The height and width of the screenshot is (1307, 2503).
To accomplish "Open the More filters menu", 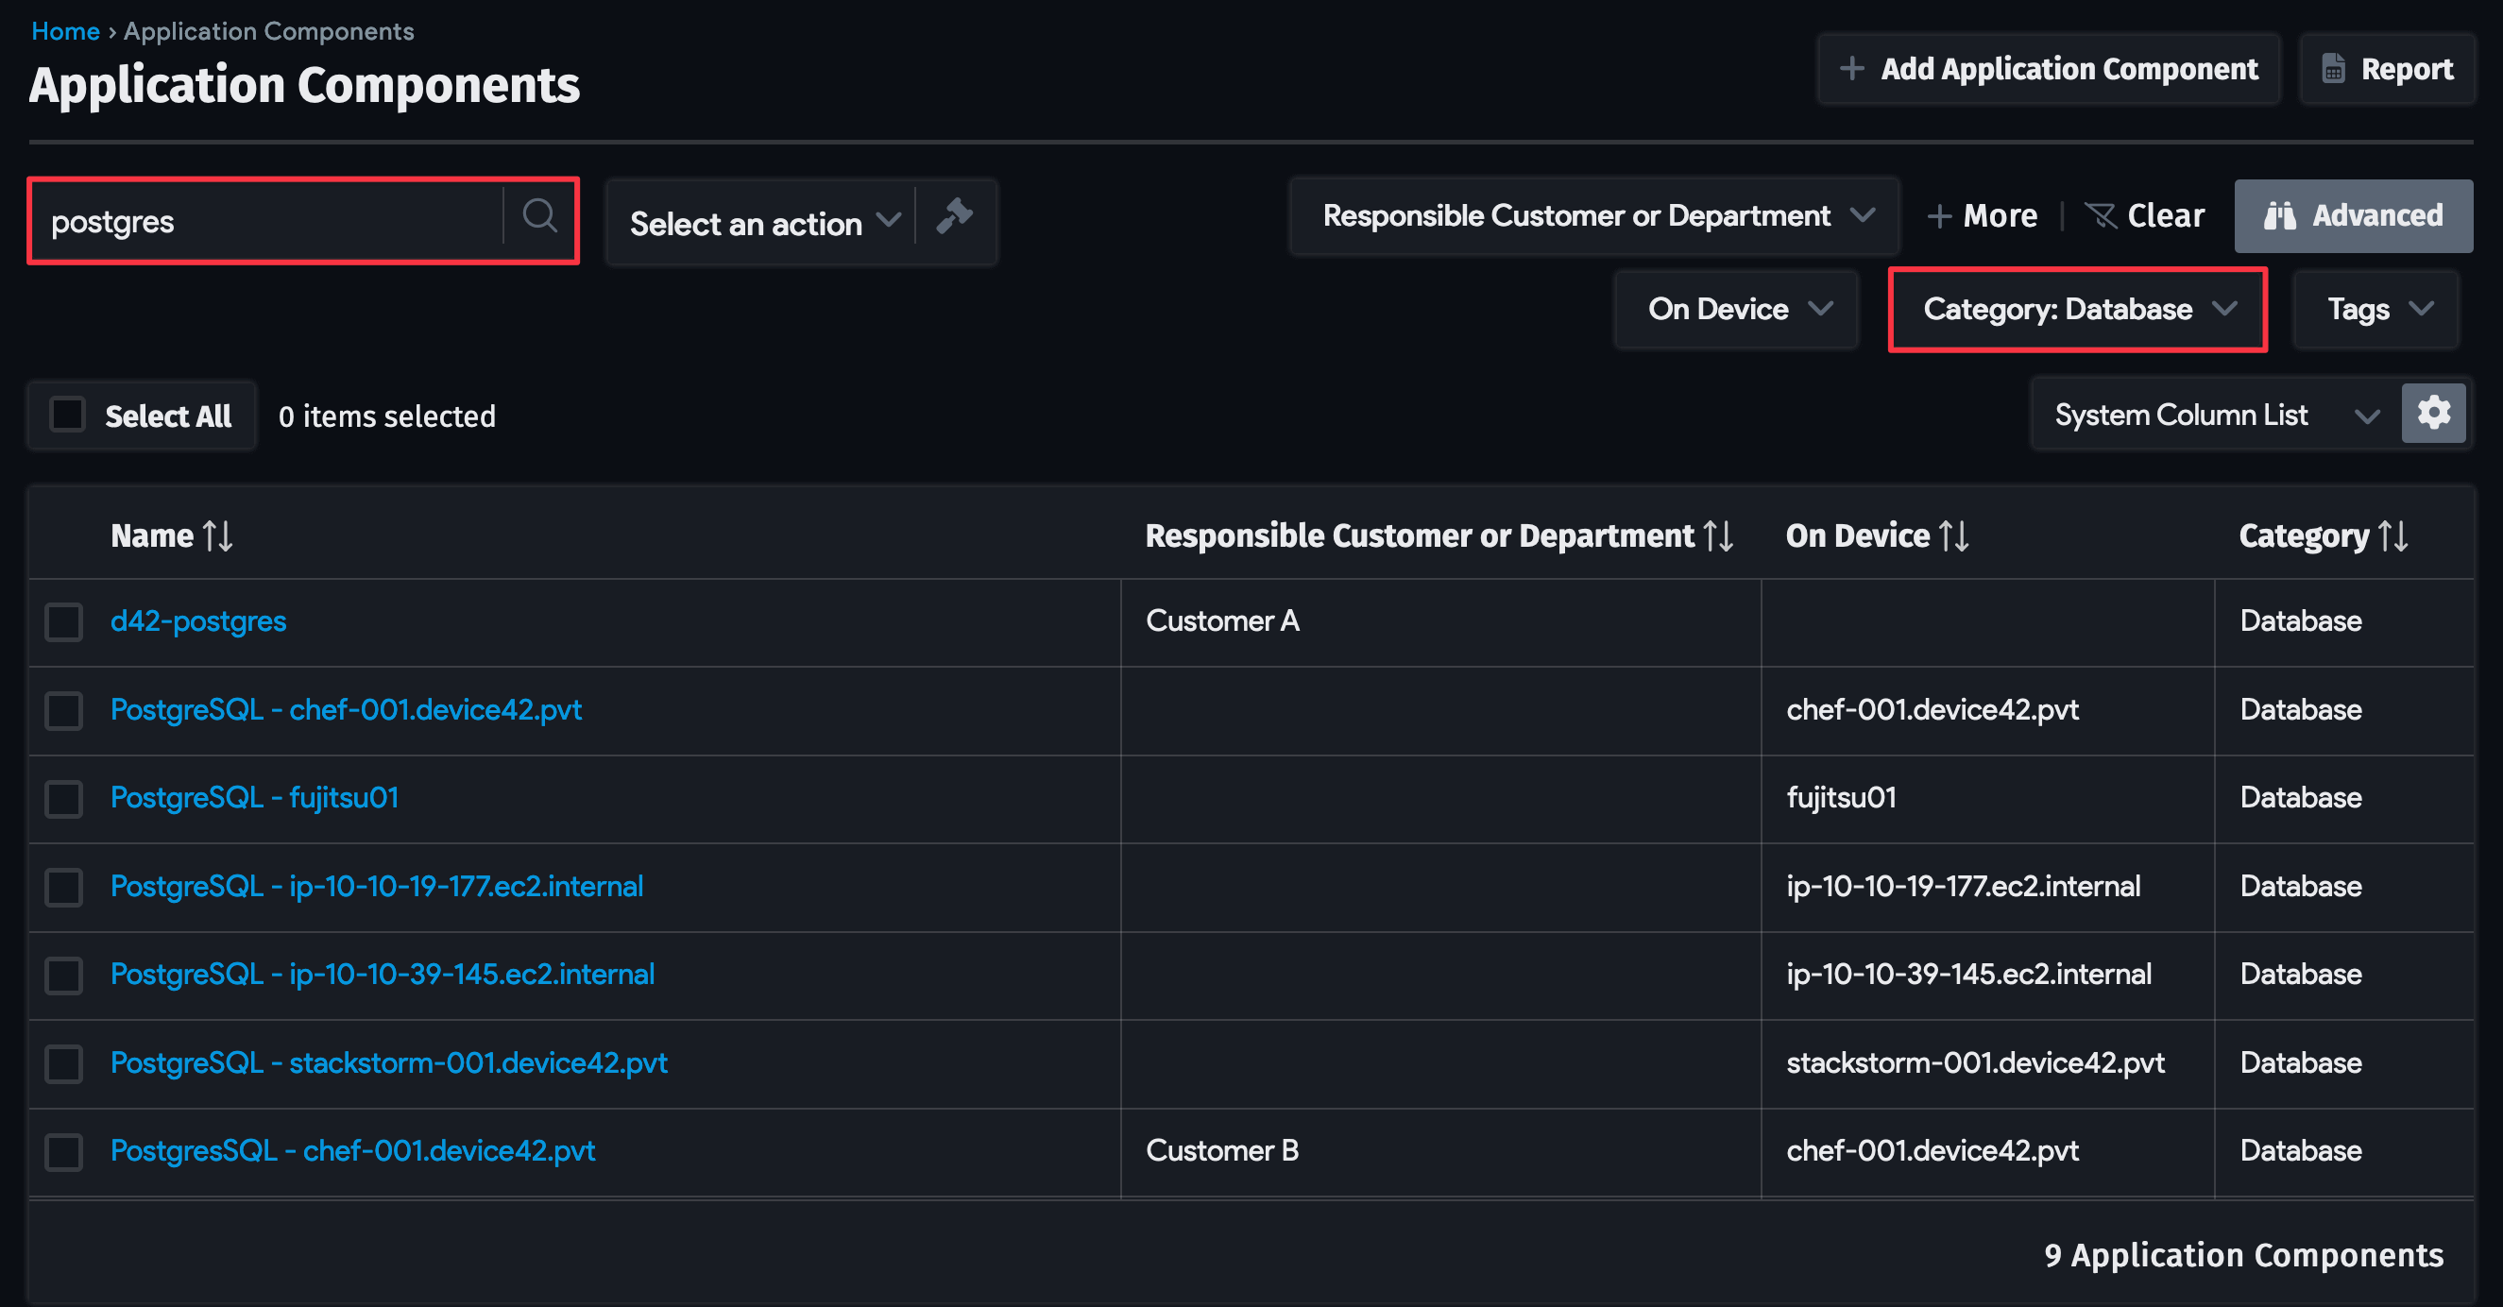I will 1983,215.
